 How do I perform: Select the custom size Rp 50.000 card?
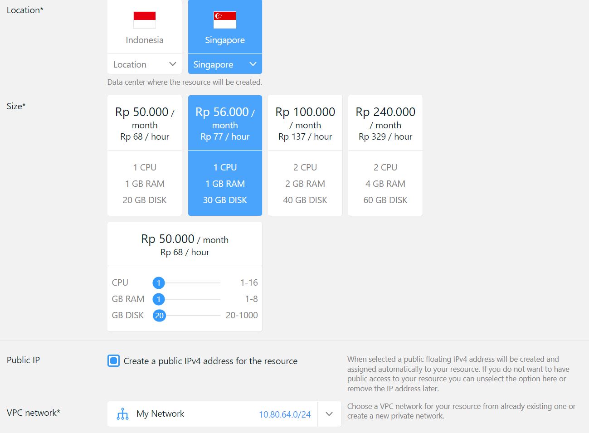point(184,243)
